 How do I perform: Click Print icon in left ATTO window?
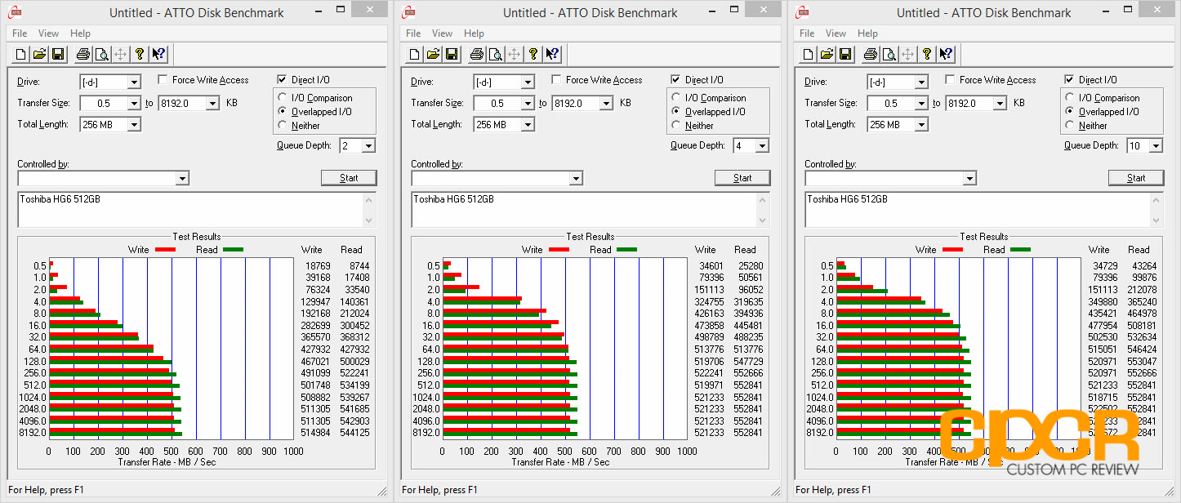tap(82, 54)
